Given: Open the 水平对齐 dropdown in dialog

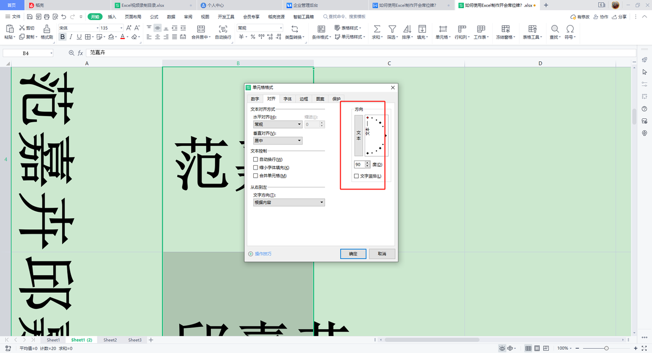Looking at the screenshot, I should coord(278,124).
